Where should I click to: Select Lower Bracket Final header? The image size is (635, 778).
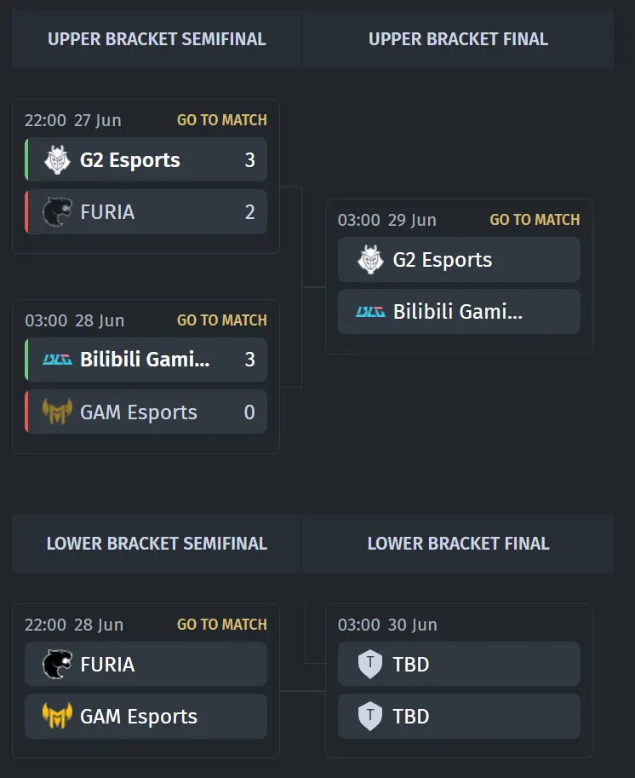458,544
